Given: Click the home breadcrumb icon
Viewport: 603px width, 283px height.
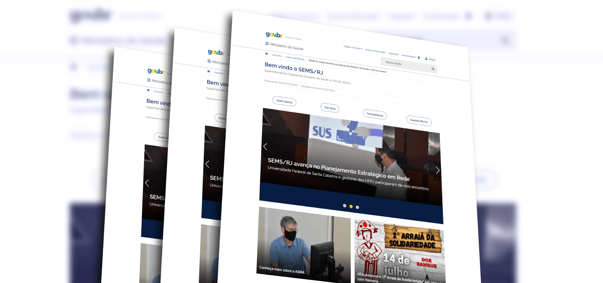Looking at the screenshot, I should pos(266,54).
